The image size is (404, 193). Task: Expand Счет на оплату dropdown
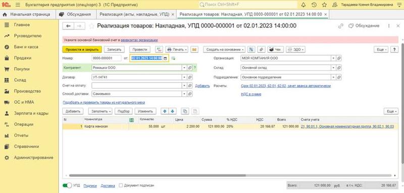pyautogui.click(x=184, y=86)
